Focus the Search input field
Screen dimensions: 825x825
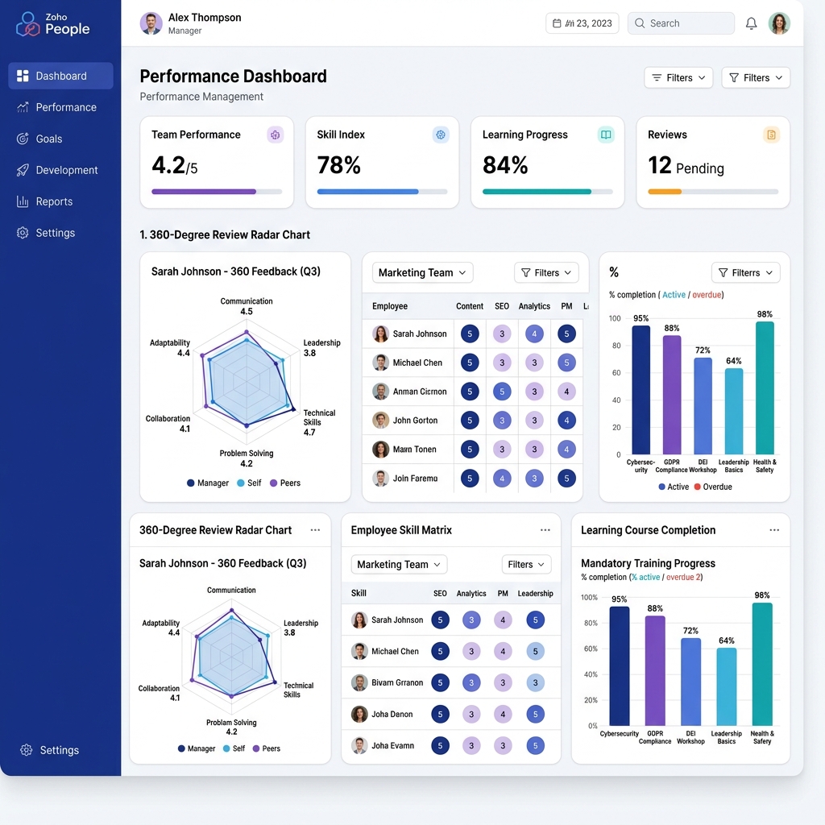coord(681,23)
